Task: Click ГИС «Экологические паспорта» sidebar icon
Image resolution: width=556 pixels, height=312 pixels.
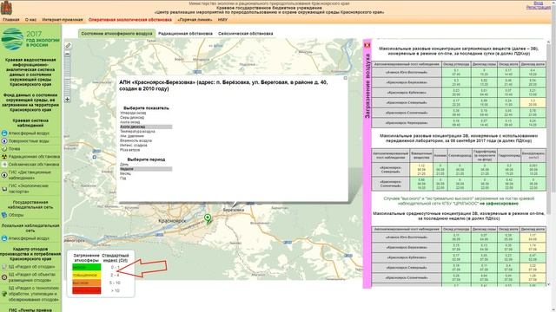Action: (4, 189)
